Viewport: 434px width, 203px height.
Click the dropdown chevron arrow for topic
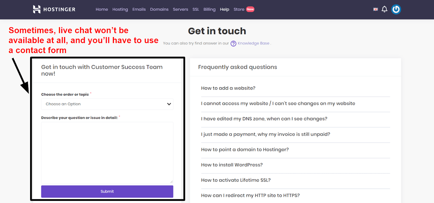pyautogui.click(x=169, y=104)
